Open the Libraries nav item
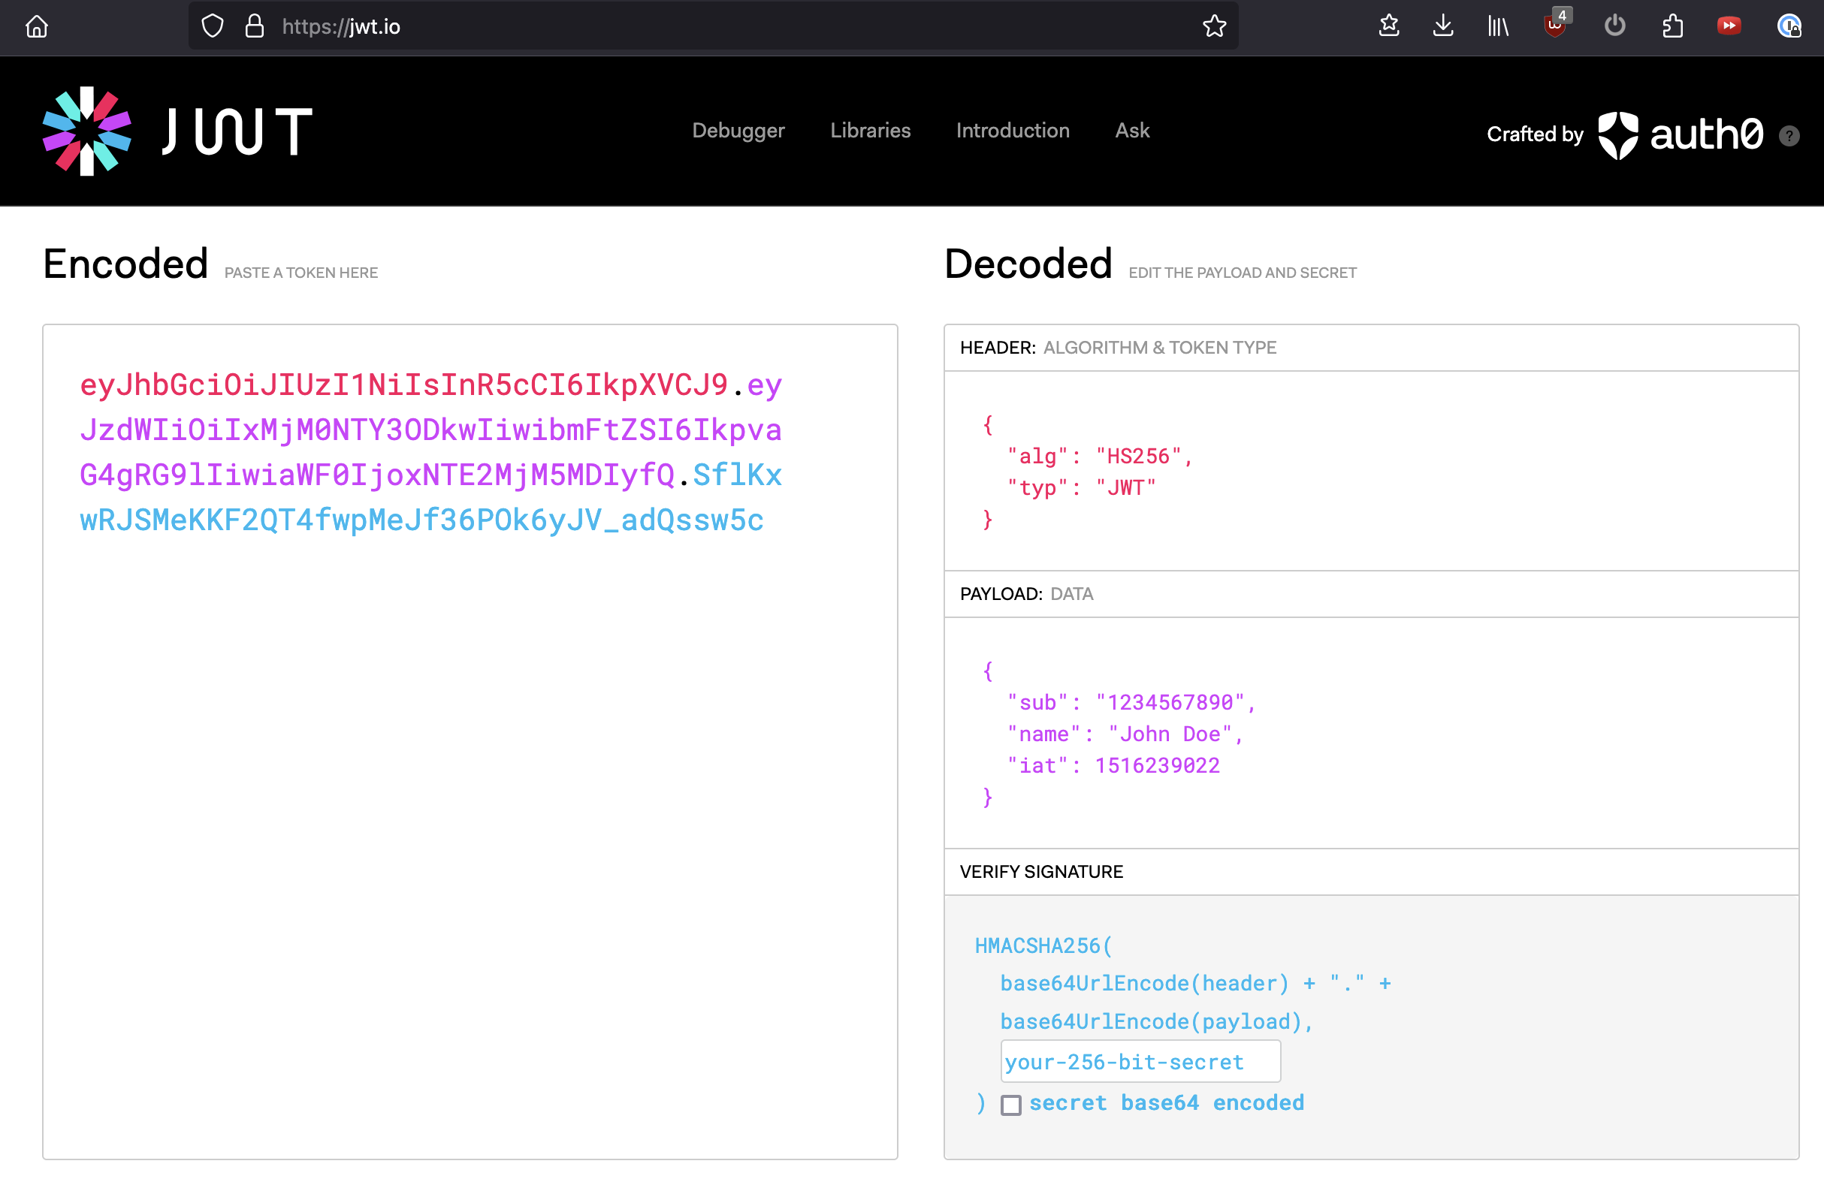Viewport: 1824px width, 1185px height. click(x=870, y=131)
